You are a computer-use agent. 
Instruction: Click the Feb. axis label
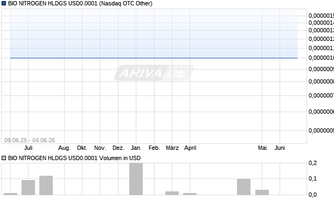coord(154,148)
